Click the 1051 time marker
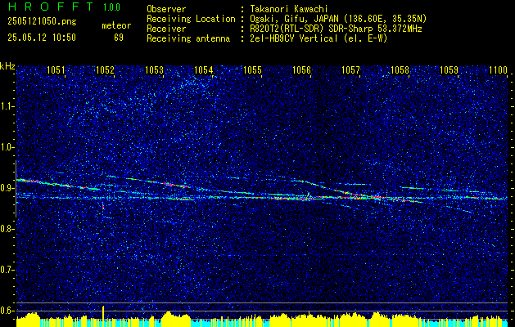Screen dimensions: 515x327 tap(56, 69)
